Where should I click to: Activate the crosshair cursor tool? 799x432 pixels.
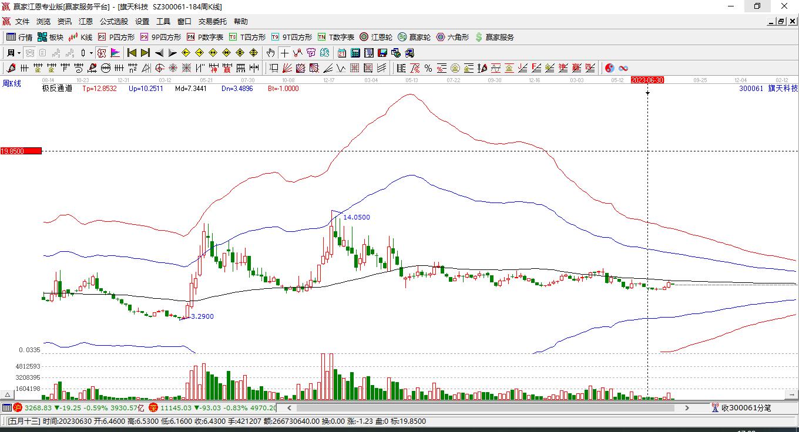284,53
